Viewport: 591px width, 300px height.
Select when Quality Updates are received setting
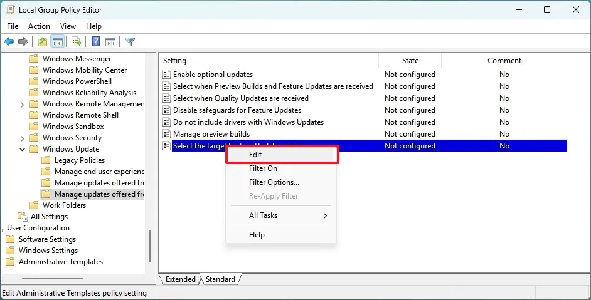[x=241, y=98]
